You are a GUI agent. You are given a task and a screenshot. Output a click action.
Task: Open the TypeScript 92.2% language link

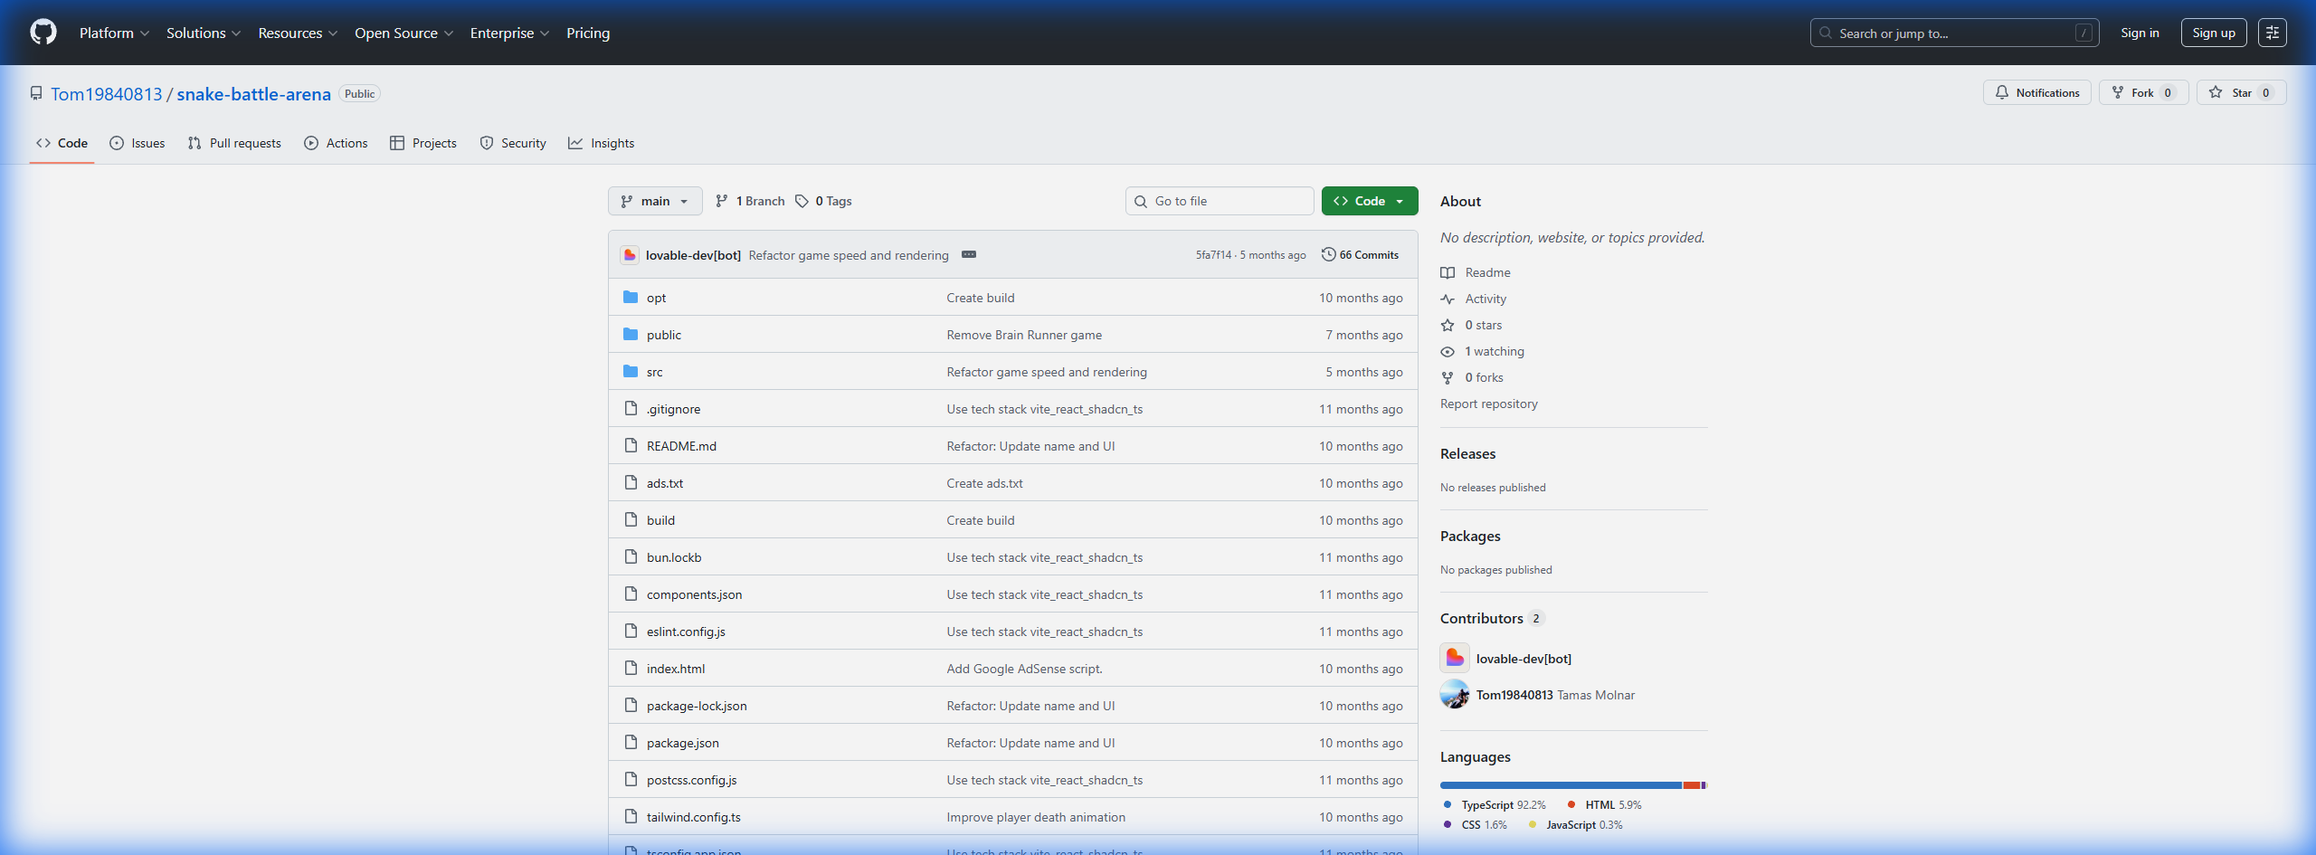click(x=1495, y=804)
